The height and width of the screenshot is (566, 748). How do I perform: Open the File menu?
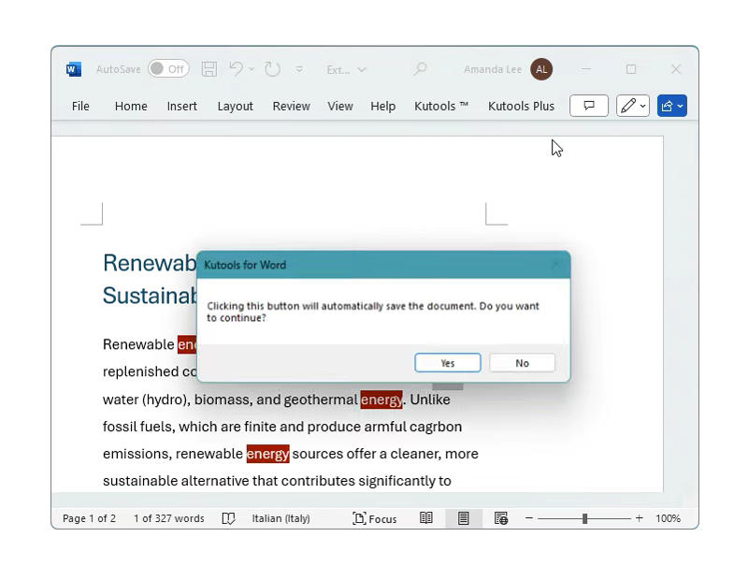pyautogui.click(x=80, y=106)
